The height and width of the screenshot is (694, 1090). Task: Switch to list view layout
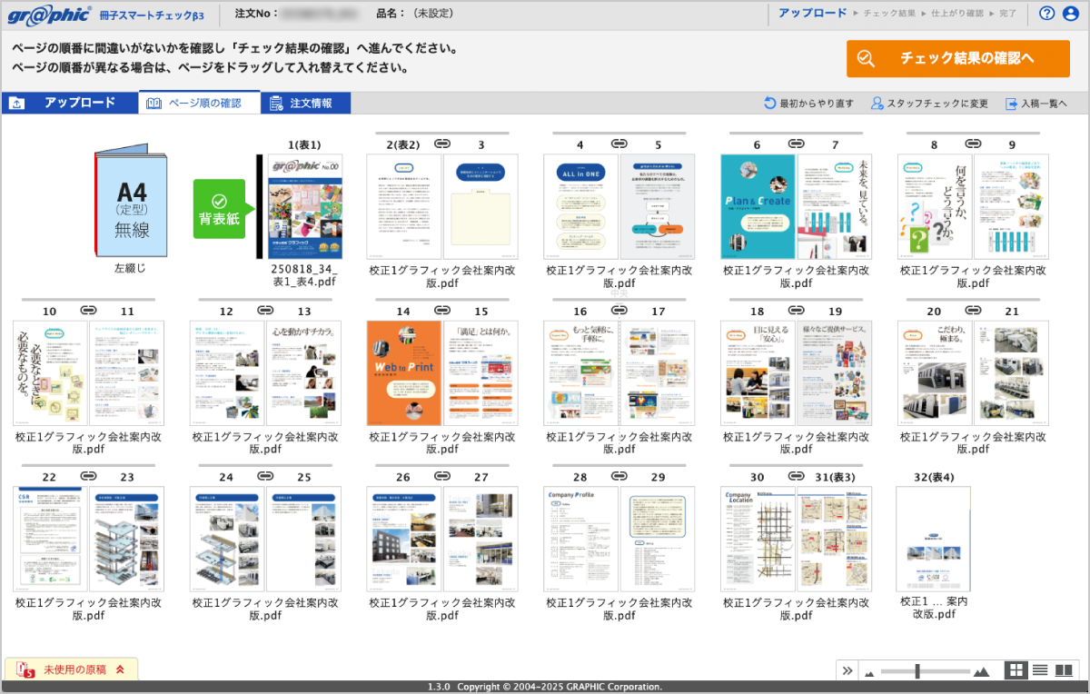pos(1040,670)
